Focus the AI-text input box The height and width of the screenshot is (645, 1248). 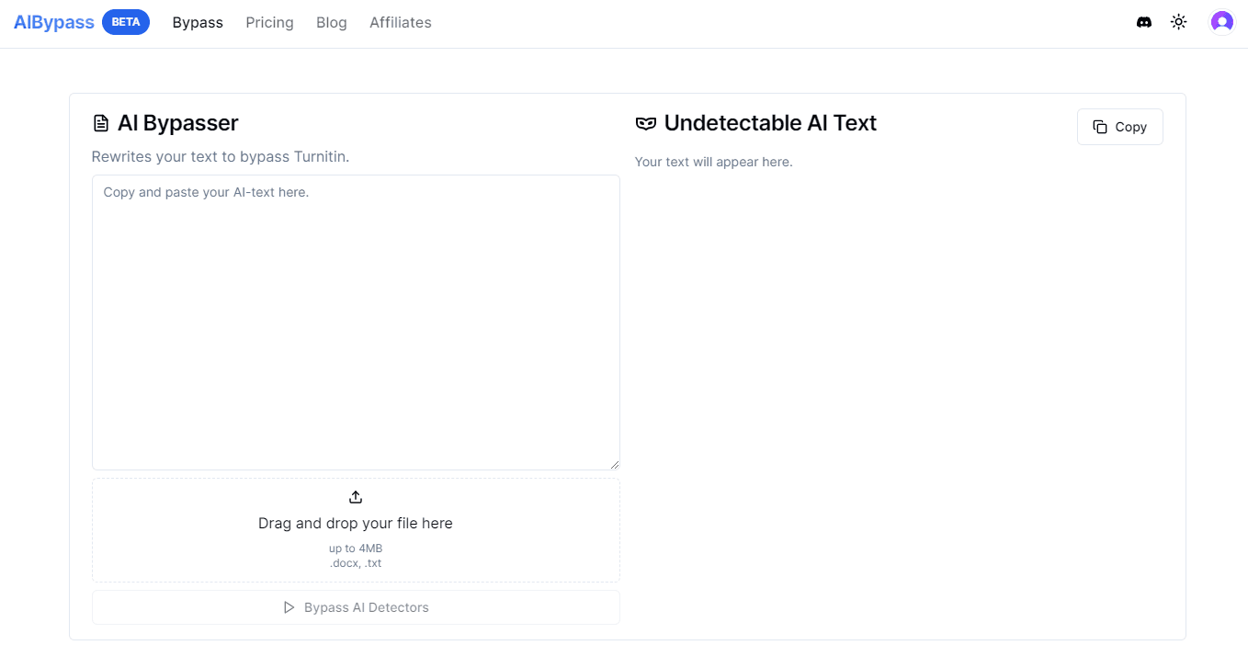pyautogui.click(x=356, y=322)
